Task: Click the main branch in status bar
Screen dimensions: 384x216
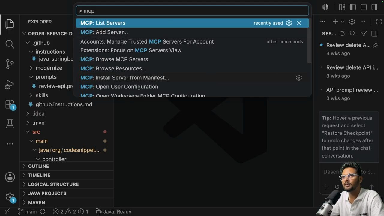Action: (27, 212)
